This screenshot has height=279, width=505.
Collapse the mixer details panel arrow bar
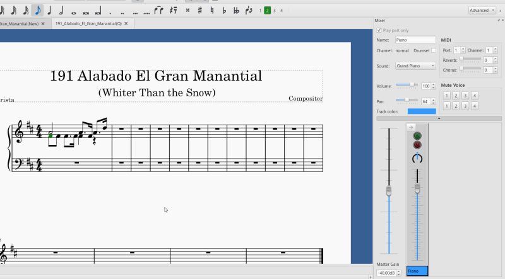[439, 118]
